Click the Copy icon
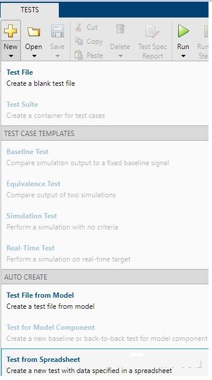This screenshot has width=212, height=380. (x=79, y=41)
